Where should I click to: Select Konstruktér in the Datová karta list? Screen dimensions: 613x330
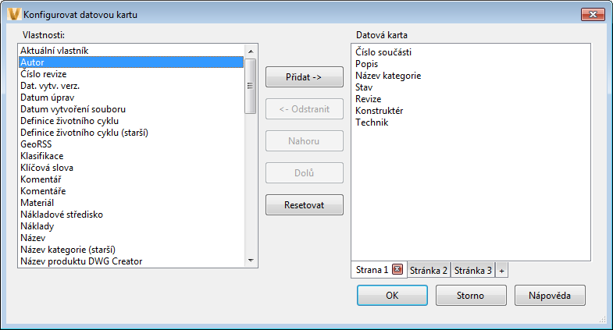coord(379,111)
